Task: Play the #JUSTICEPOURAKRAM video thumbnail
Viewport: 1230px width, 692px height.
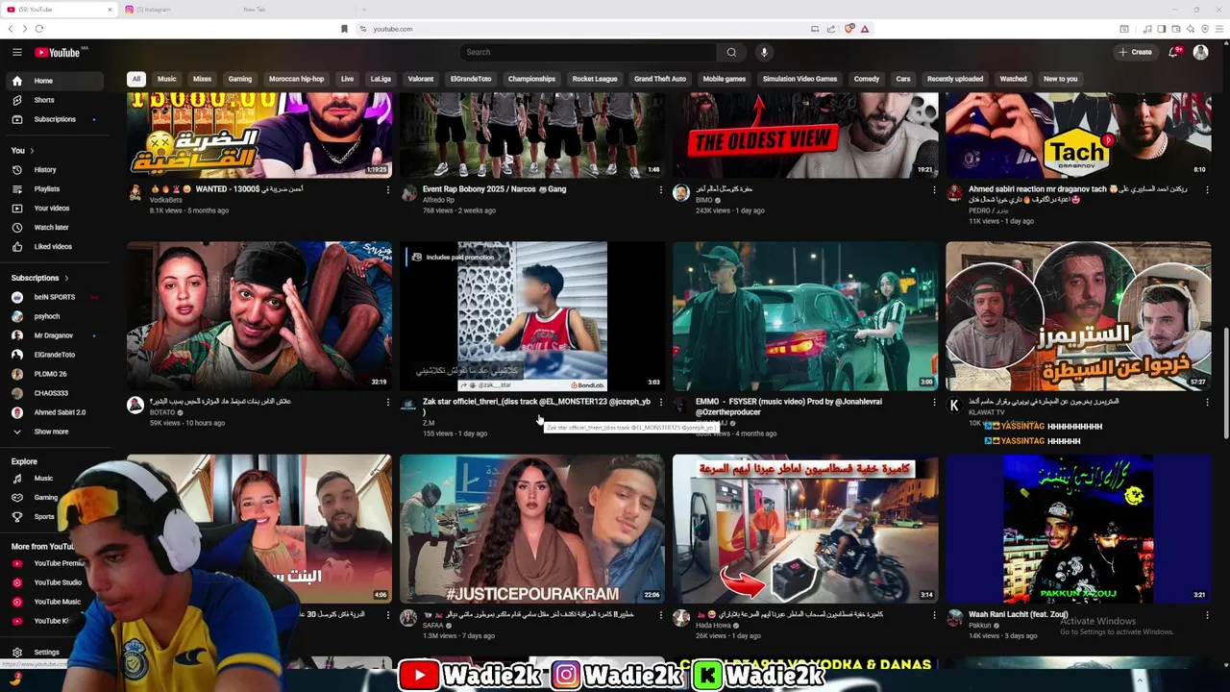Action: [x=532, y=529]
